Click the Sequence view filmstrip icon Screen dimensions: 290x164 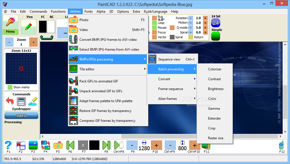click(x=152, y=59)
